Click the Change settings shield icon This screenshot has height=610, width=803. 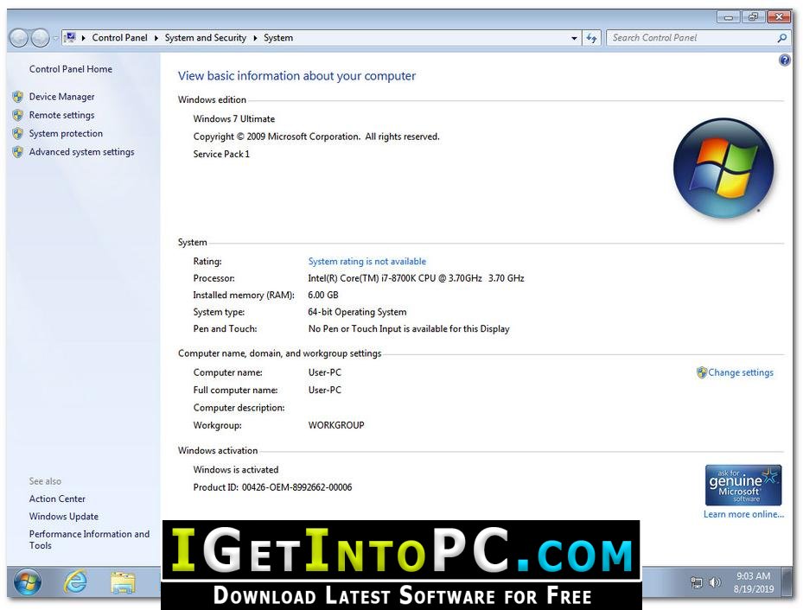point(702,372)
